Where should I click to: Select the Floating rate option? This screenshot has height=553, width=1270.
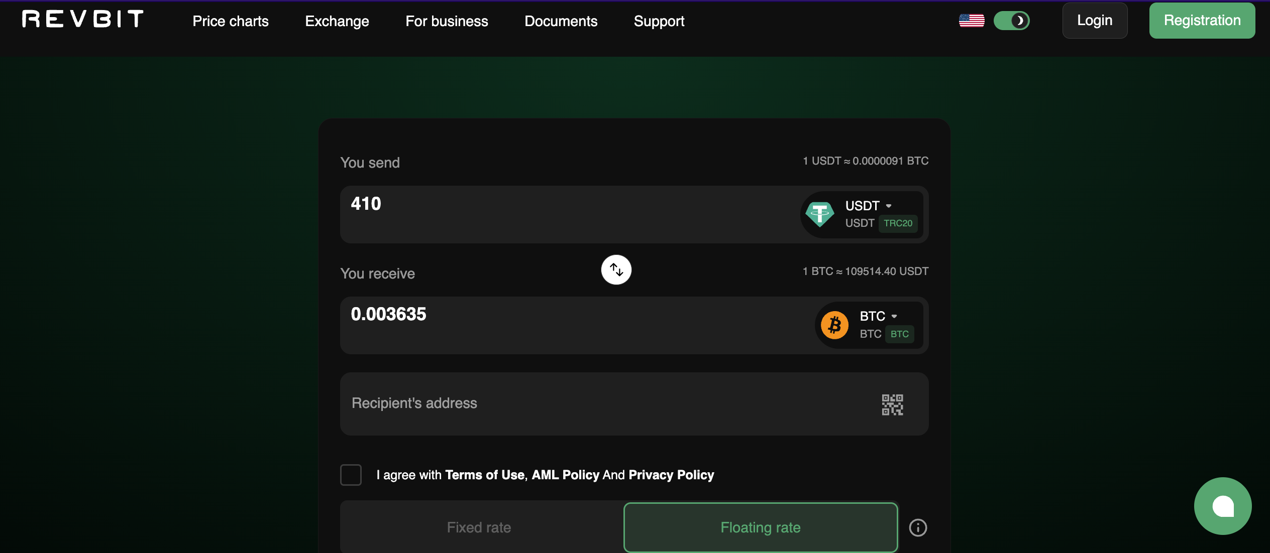[x=760, y=527]
